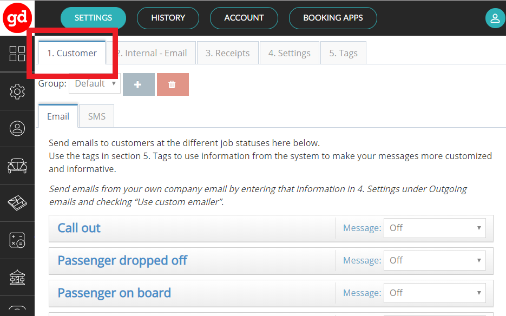This screenshot has width=506, height=316.
Task: Open the 5. Tags tab
Action: [x=343, y=53]
